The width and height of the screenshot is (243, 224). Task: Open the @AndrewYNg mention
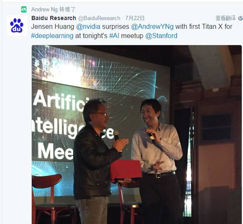tap(152, 27)
